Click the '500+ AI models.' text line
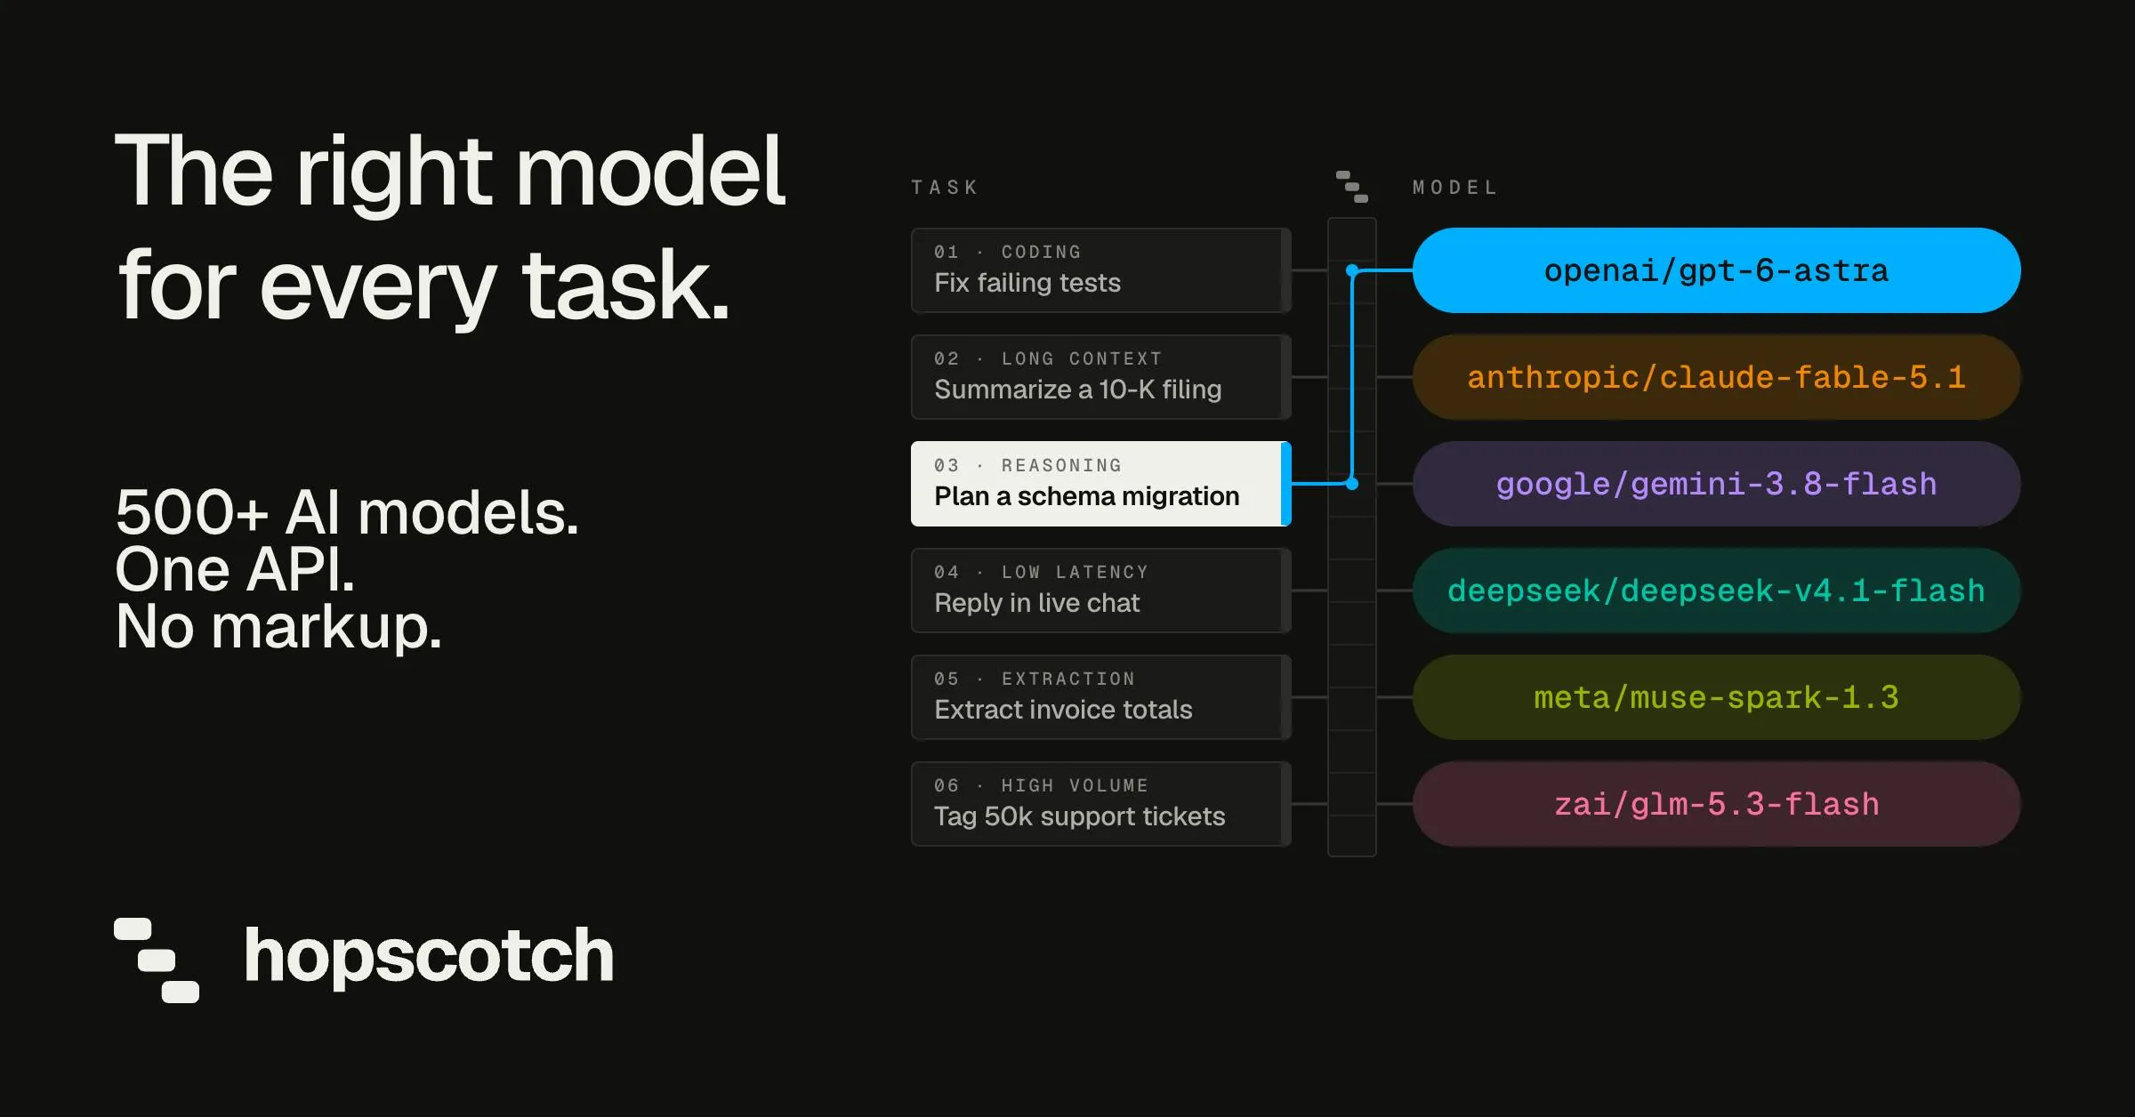Viewport: 2135px width, 1117px height. pos(347,513)
